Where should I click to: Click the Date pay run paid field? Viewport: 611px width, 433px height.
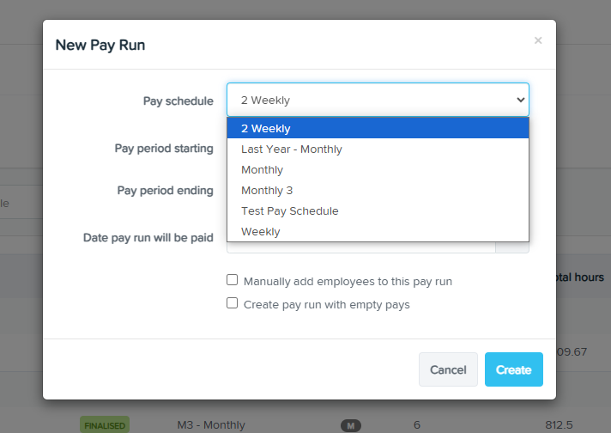(361, 247)
